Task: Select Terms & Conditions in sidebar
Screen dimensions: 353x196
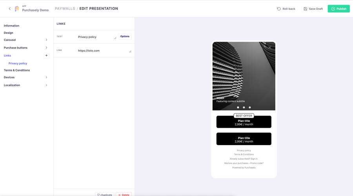Action: [17, 70]
